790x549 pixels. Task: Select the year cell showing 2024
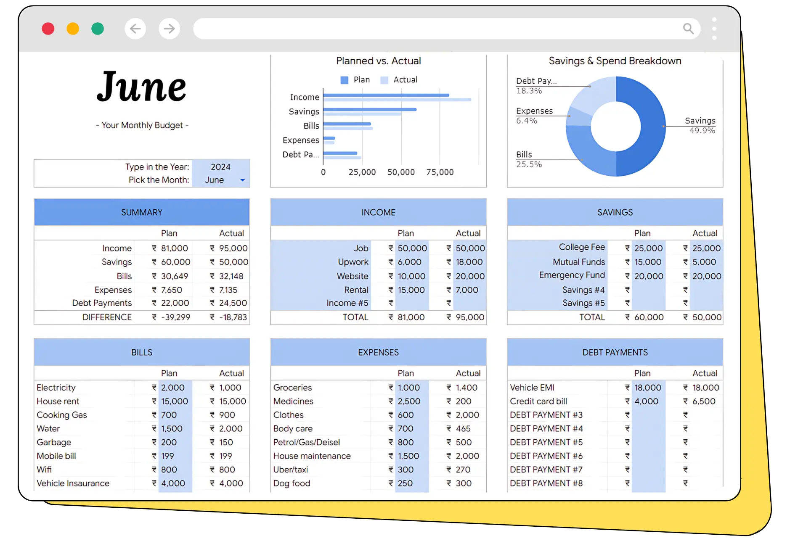[x=220, y=167]
